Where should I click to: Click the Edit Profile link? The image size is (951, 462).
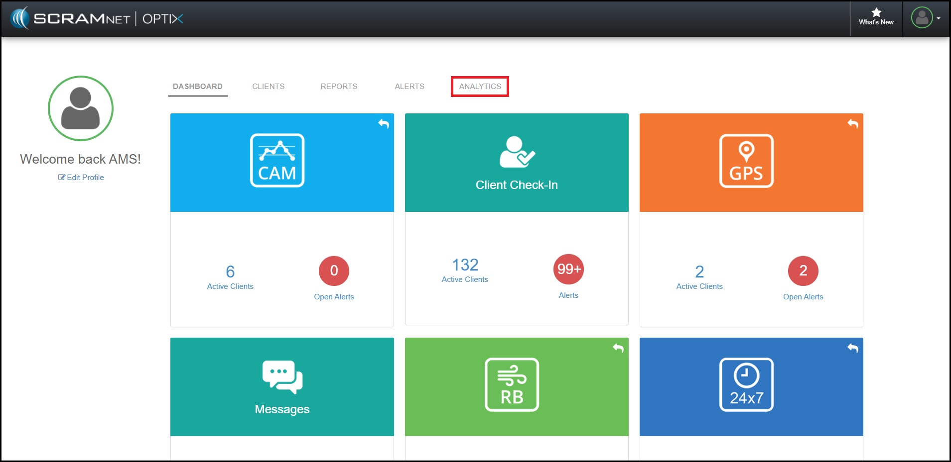point(81,178)
